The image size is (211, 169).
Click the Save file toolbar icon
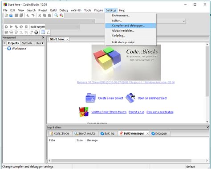[x=16, y=15]
